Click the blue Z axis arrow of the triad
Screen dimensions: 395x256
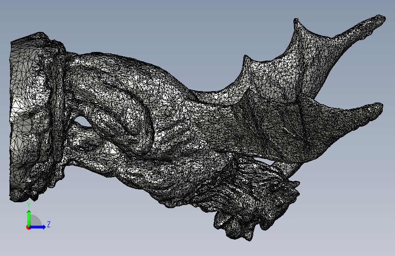(x=38, y=227)
